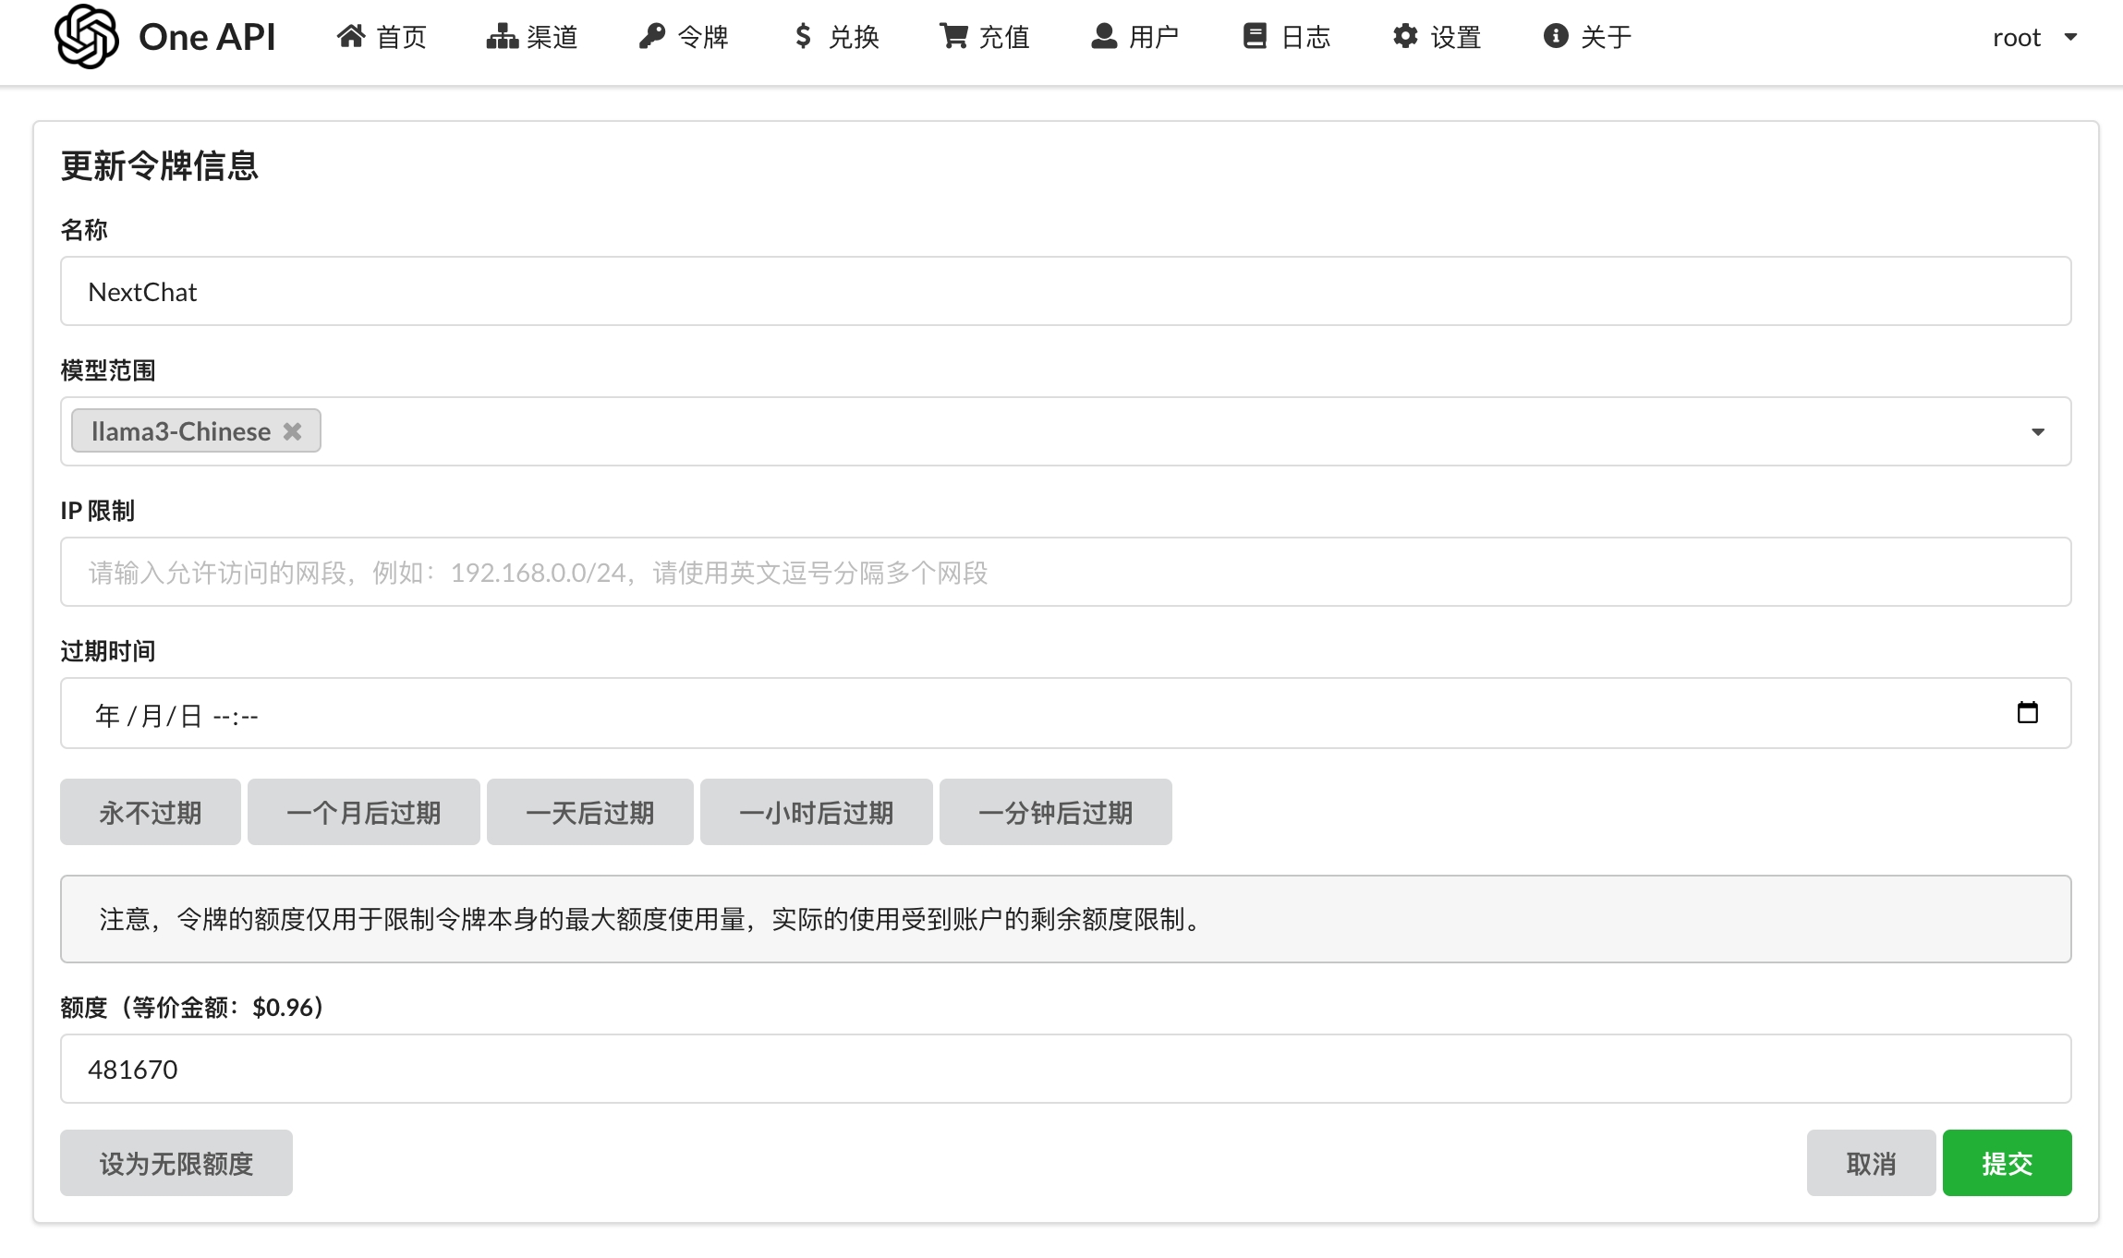Expand the 模型范围 dropdown arrow
2123x1258 pixels.
[x=2037, y=432]
